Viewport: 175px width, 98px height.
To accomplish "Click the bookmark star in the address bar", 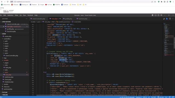I will tap(155, 2).
